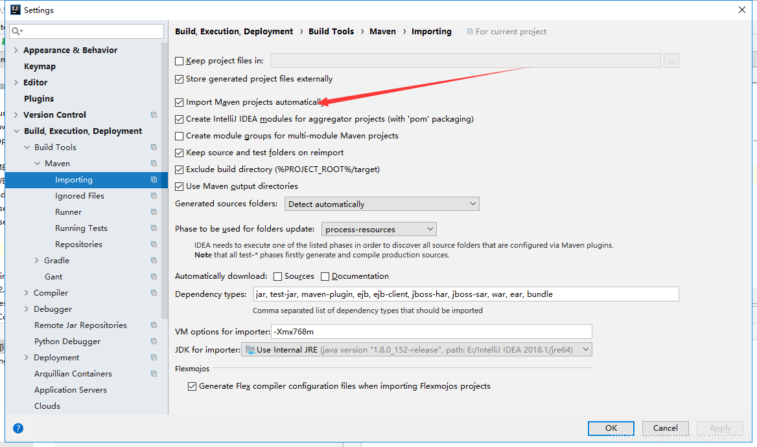Click project-level icon next to Runner
This screenshot has height=447, width=757.
tap(154, 212)
